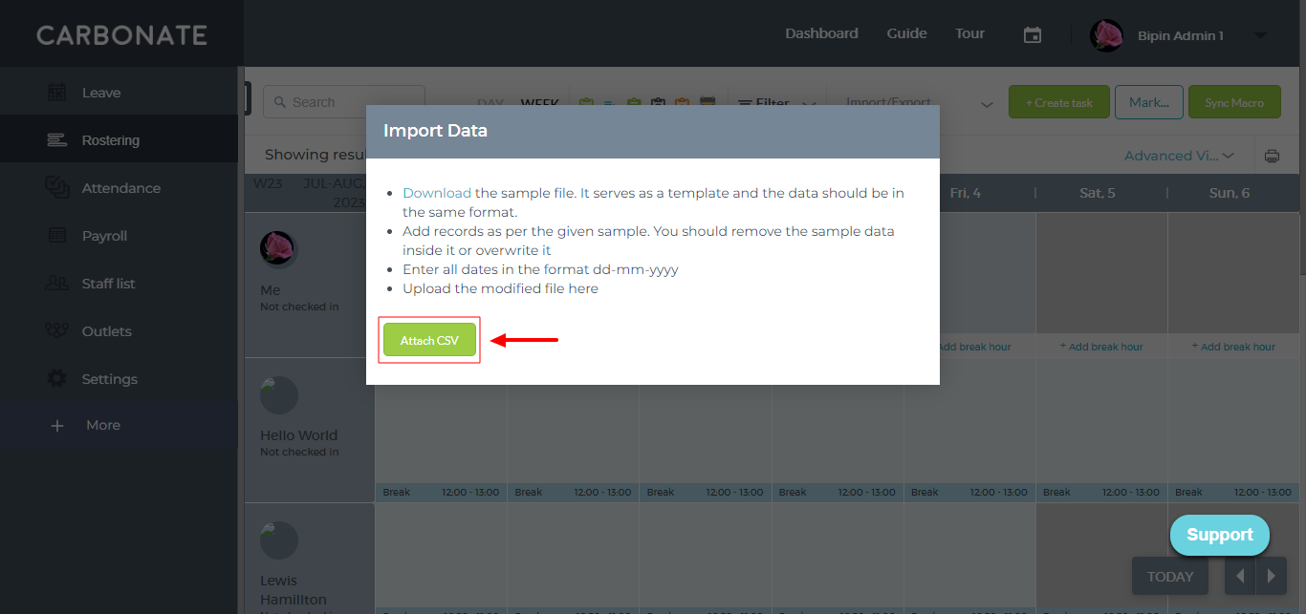Open Outlets icon in sidebar
Viewport: 1306px width, 614px height.
57,330
